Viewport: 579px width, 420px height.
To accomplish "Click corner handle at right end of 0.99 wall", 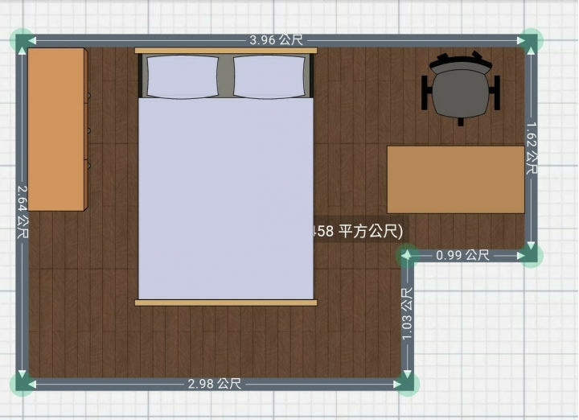I will 531,255.
